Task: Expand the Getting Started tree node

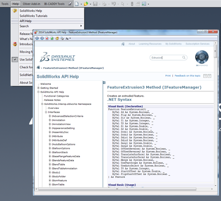Action: click(38, 88)
